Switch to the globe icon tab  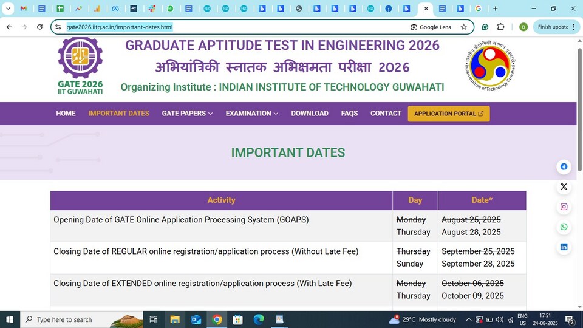[299, 8]
